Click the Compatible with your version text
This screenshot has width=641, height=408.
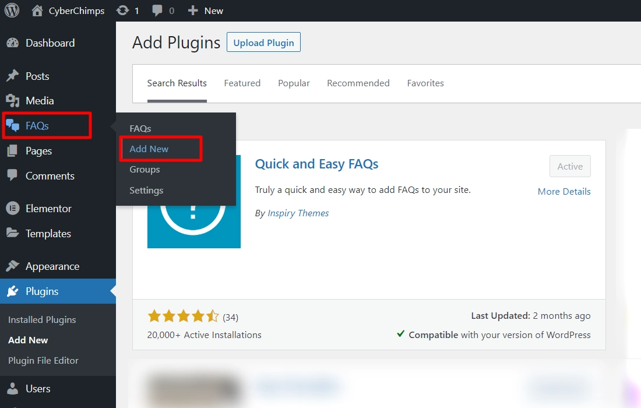[x=494, y=335]
